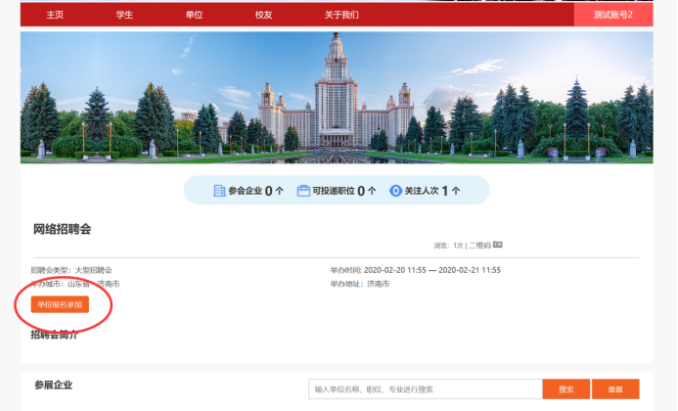Click the 可投递职位 briefcase icon
Screen dimensions: 678x411
303,191
